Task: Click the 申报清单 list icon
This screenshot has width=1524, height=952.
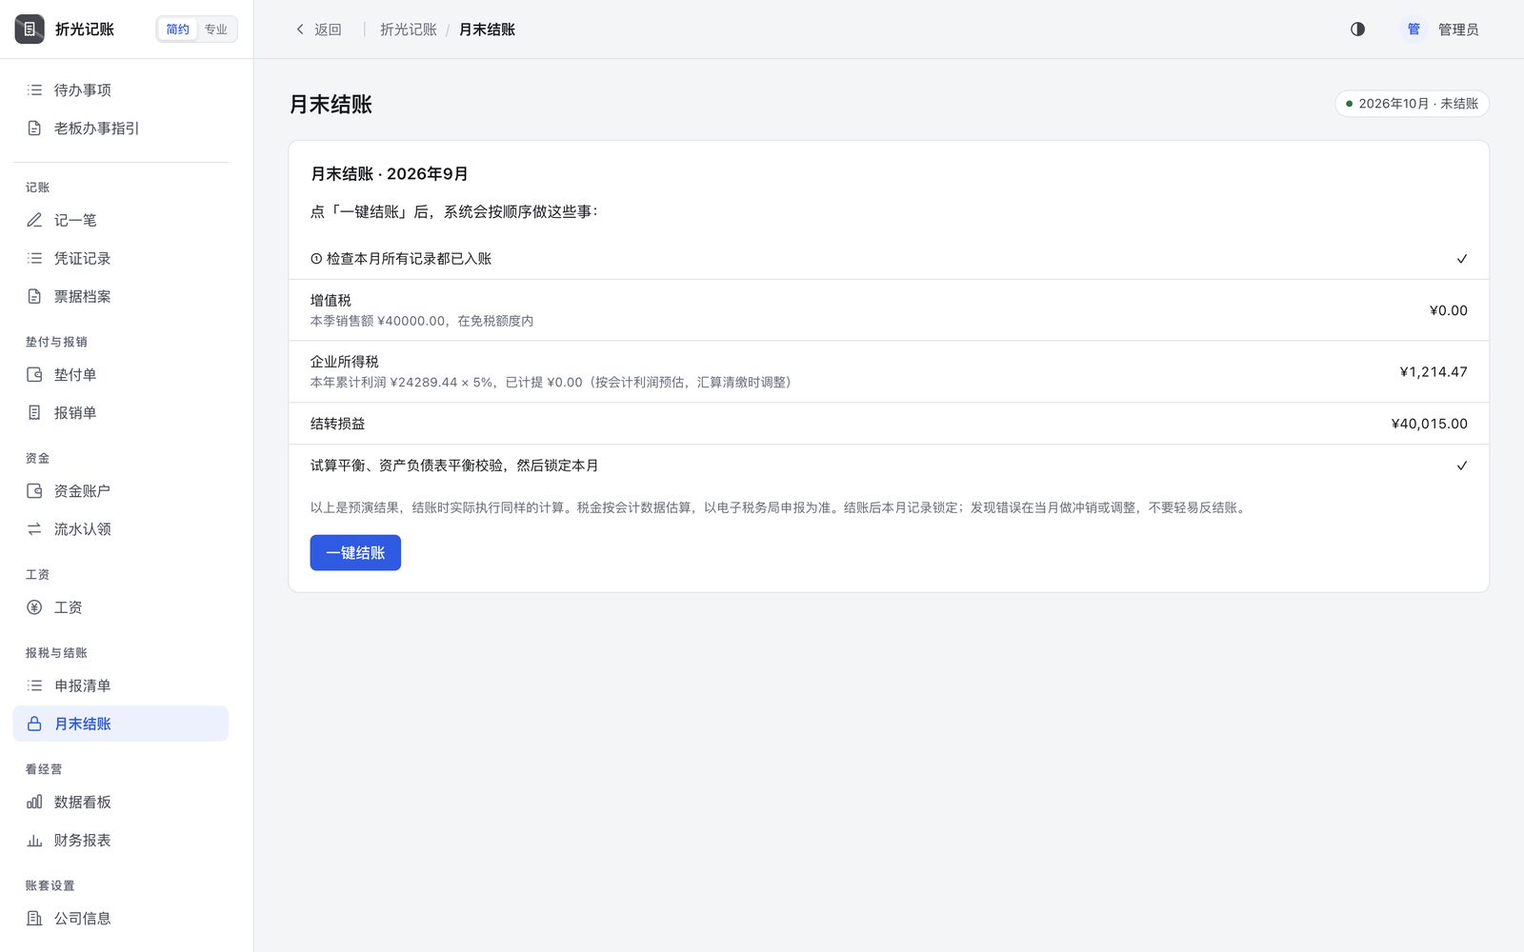Action: coord(34,685)
